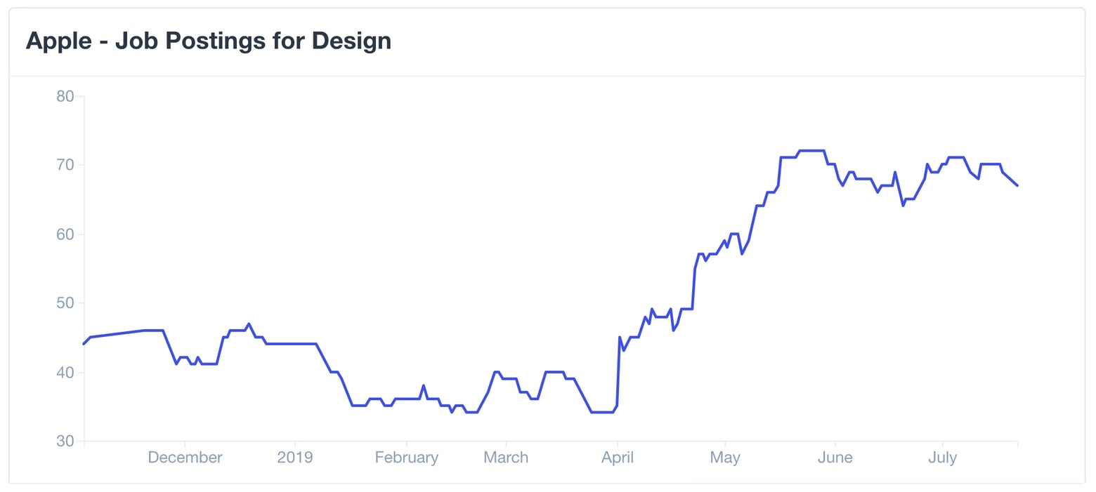Click the February x-axis label

click(406, 458)
